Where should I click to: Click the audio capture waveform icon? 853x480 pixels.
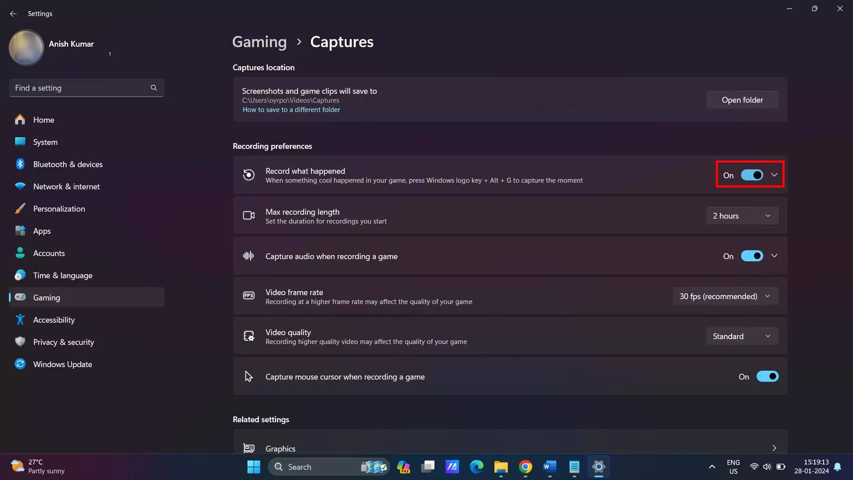(249, 256)
